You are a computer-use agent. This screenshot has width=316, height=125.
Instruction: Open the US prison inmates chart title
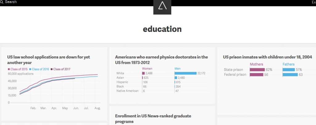[x=268, y=57]
